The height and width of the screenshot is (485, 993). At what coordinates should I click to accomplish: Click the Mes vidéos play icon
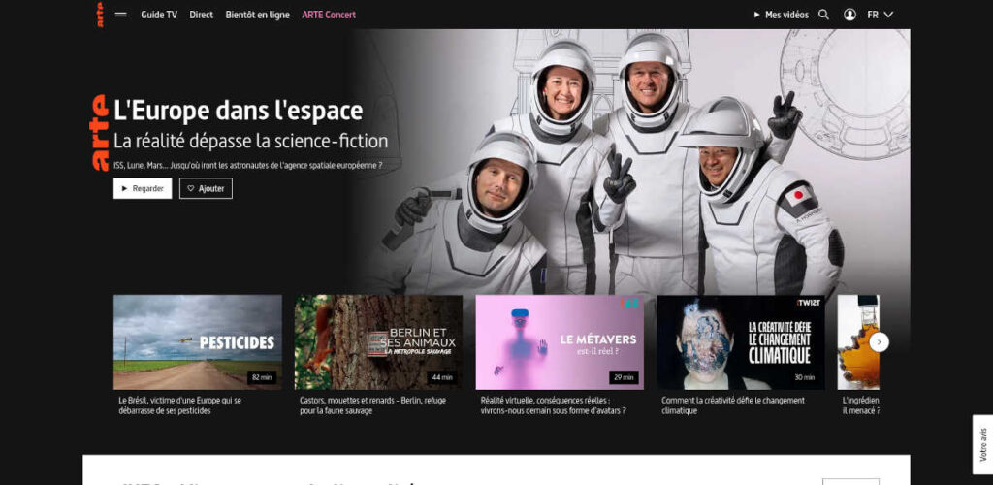(x=756, y=15)
